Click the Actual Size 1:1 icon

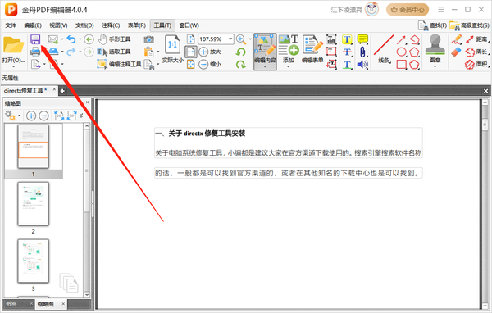coord(172,44)
